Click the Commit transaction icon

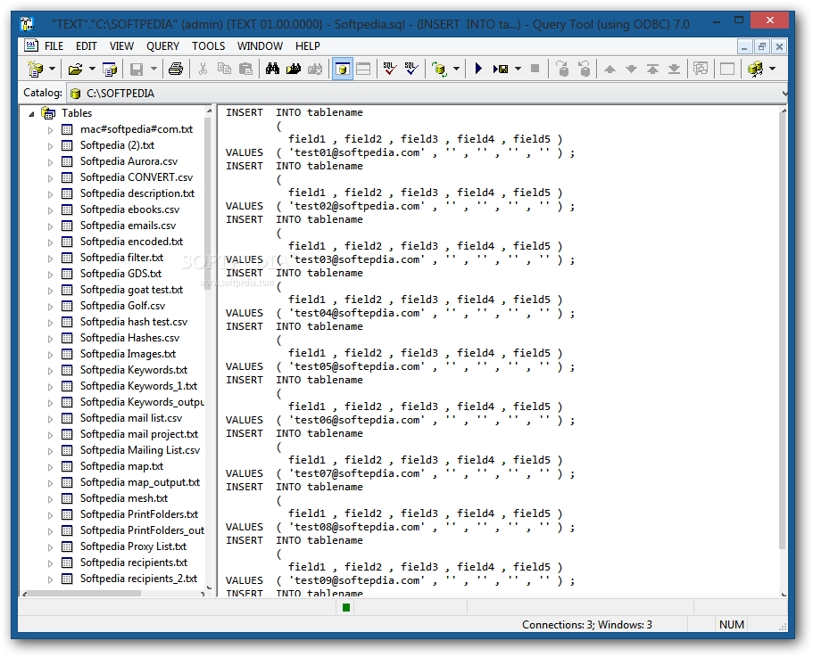pos(562,69)
